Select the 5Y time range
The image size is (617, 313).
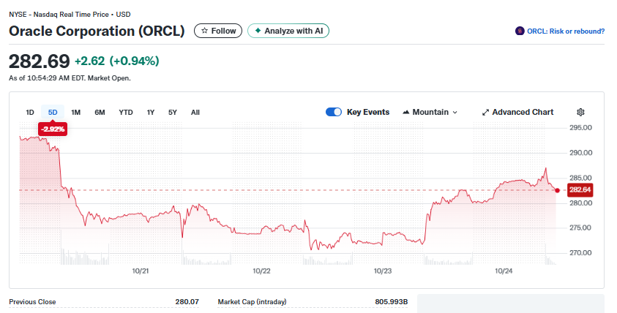173,113
